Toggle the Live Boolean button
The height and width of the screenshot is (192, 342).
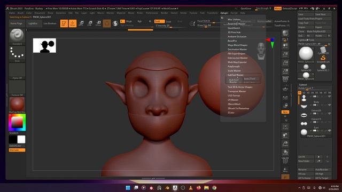(x=50, y=23)
